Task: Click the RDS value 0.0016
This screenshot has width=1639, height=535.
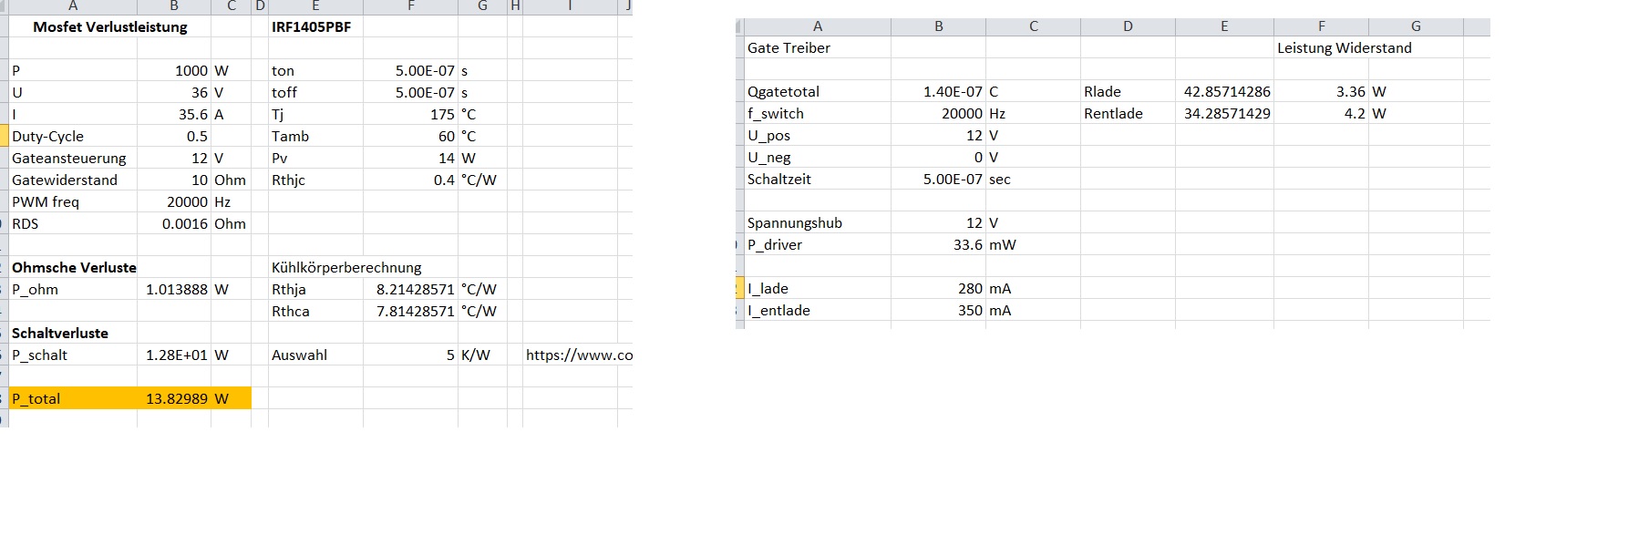Action: point(174,223)
